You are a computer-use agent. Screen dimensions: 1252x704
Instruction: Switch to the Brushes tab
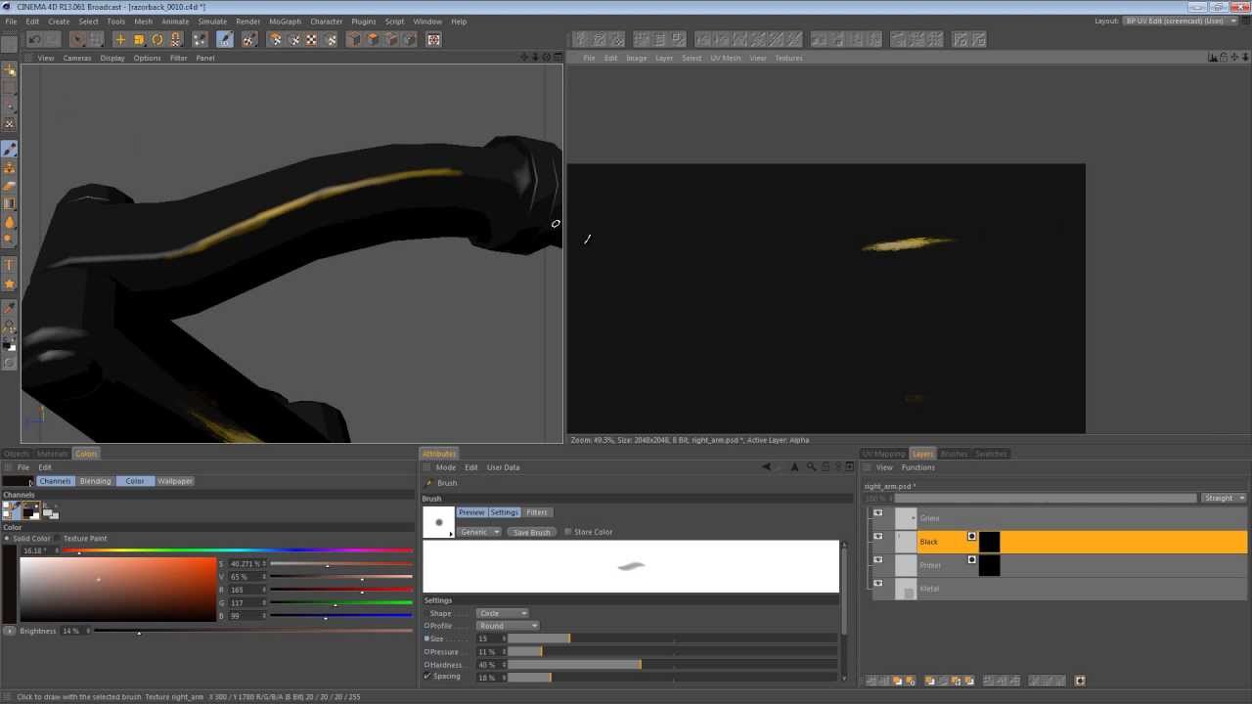954,454
